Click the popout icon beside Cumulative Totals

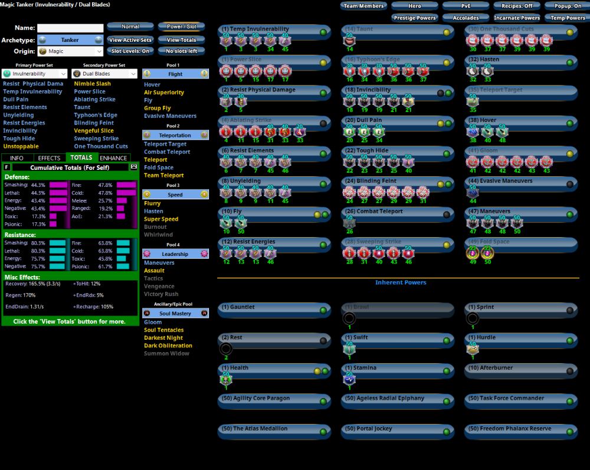(x=133, y=167)
